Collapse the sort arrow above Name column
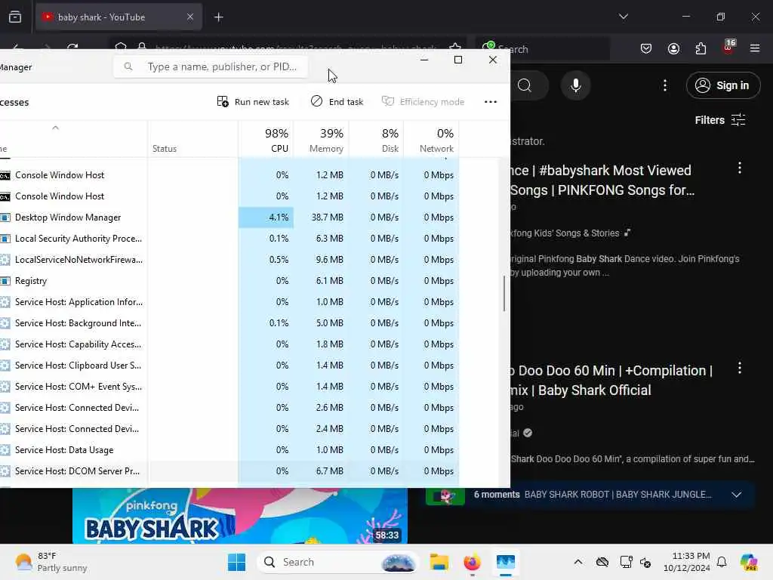Screen dimensions: 773x580 pos(55,128)
